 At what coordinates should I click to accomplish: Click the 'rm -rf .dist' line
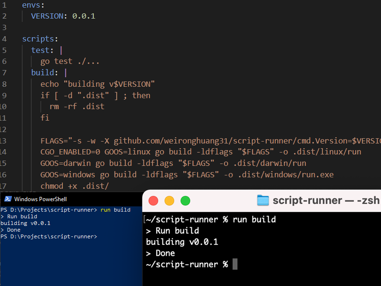pos(77,106)
